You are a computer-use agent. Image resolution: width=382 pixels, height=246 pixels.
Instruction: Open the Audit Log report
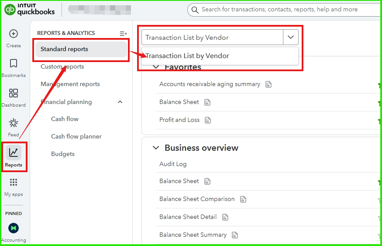click(x=173, y=164)
